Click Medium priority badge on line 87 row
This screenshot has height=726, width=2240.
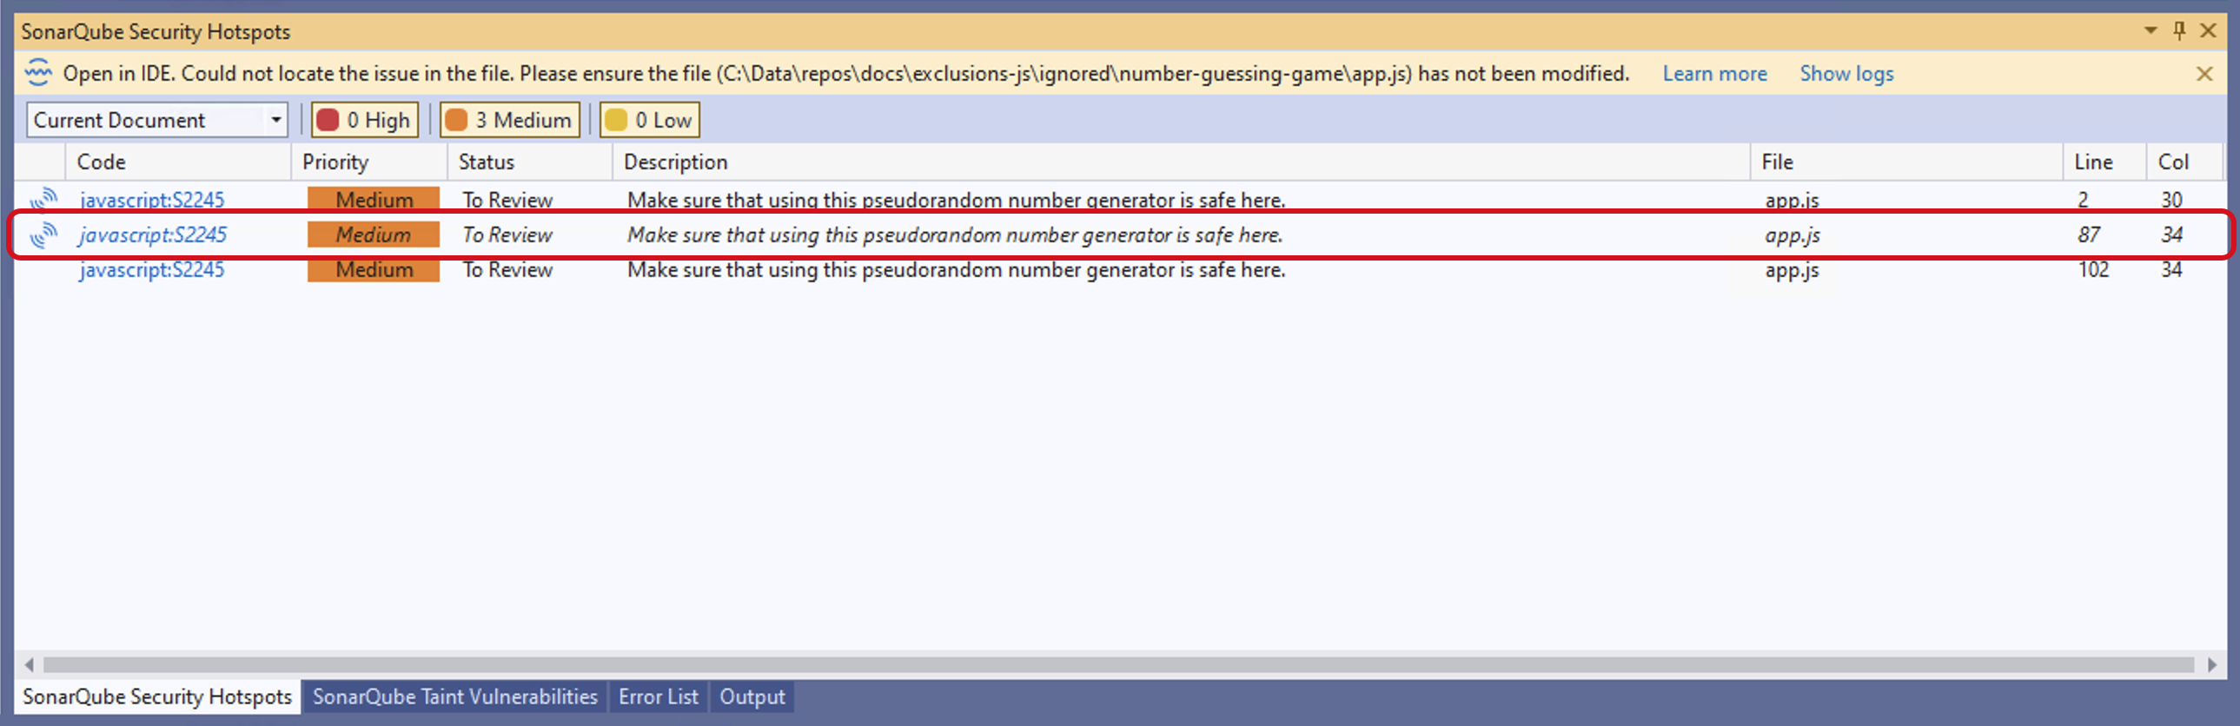[373, 234]
